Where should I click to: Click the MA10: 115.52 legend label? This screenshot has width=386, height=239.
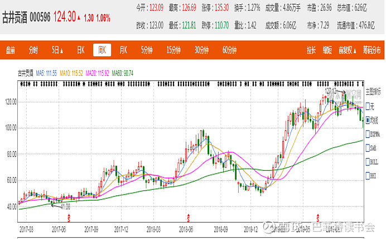pyautogui.click(x=71, y=73)
